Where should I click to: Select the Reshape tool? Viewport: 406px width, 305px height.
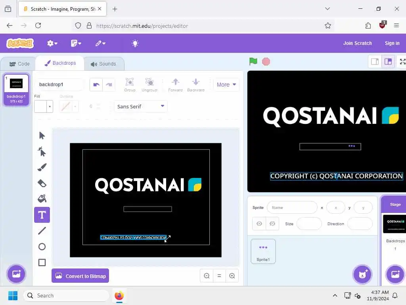click(x=42, y=151)
